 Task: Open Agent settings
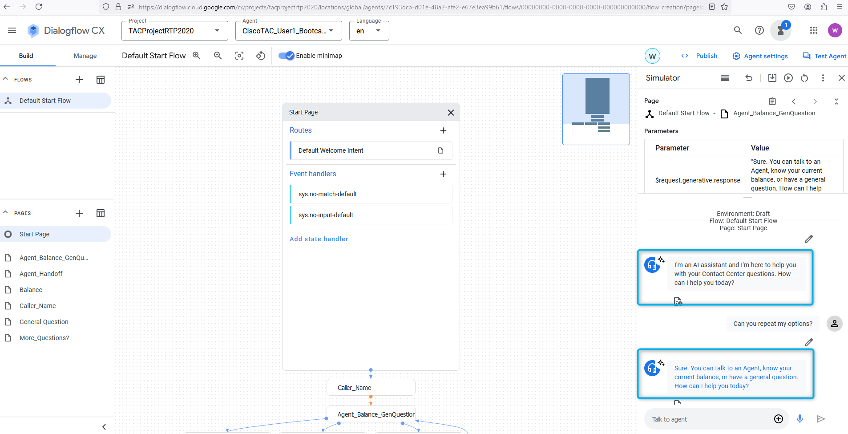click(760, 56)
